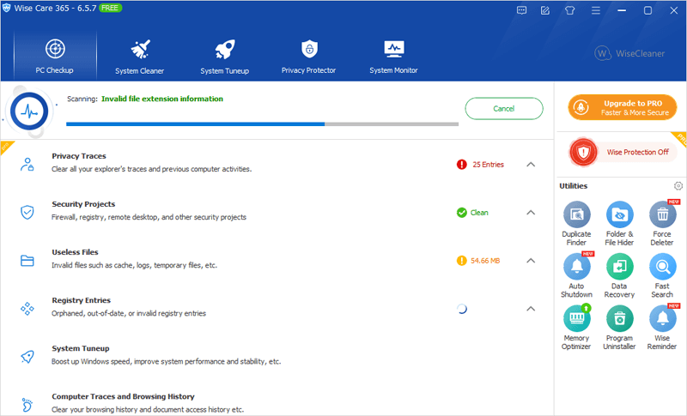This screenshot has height=416, width=687.
Task: Click Invalid file extension information scanning text
Action: click(x=162, y=99)
